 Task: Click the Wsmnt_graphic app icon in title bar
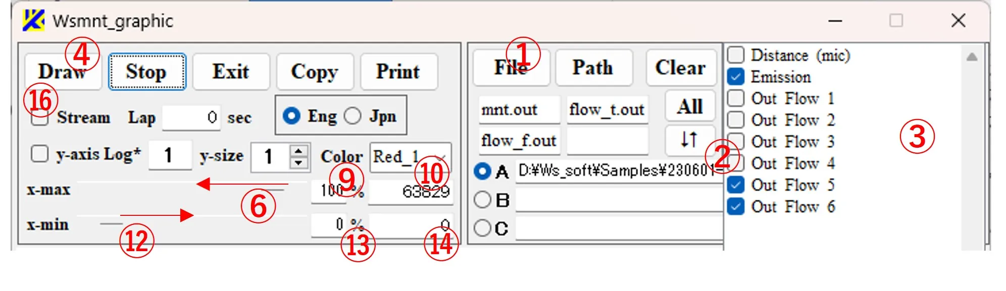34,20
